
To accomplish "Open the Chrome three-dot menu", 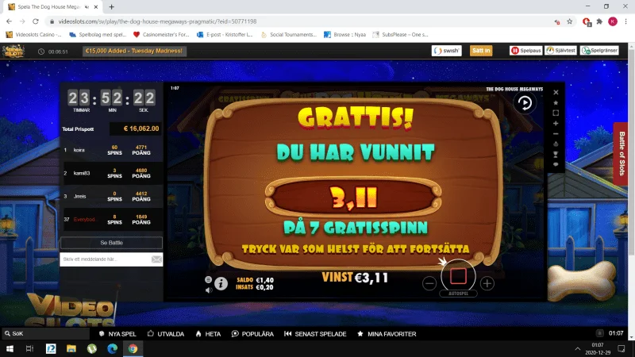I will point(625,21).
